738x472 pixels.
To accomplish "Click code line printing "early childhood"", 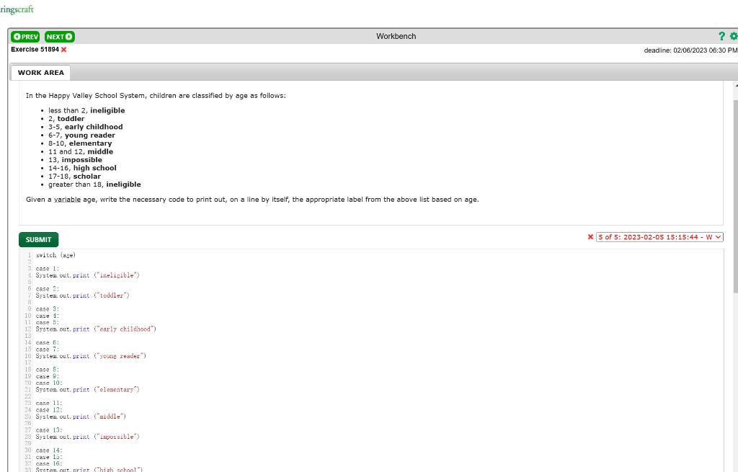I will coord(96,329).
